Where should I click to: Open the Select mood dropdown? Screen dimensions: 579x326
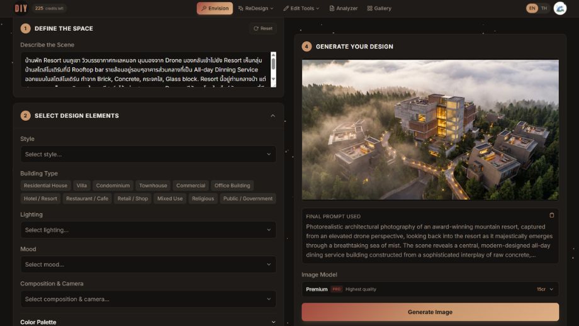pos(148,264)
